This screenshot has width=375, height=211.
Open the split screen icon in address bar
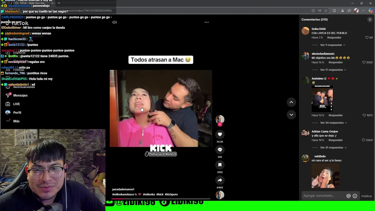coord(313,11)
